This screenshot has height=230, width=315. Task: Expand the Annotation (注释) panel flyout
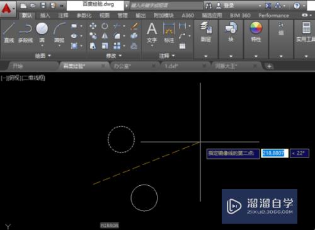pos(167,55)
